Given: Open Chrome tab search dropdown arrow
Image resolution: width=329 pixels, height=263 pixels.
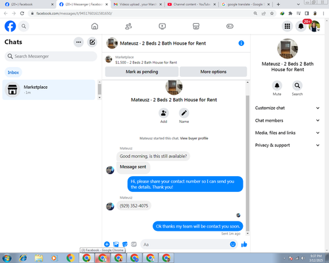Looking at the screenshot, I should (x=298, y=5).
